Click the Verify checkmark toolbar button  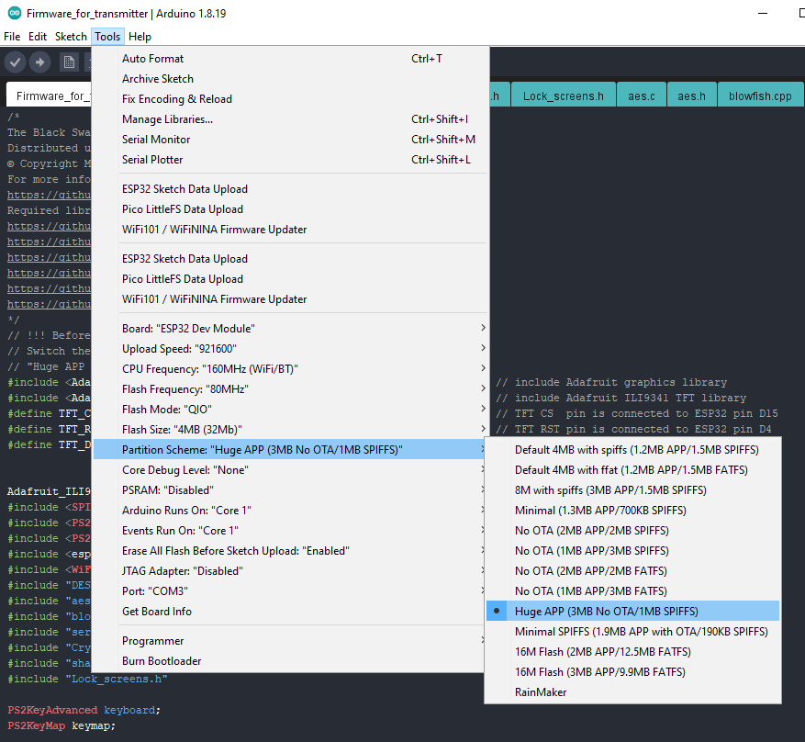(x=16, y=62)
